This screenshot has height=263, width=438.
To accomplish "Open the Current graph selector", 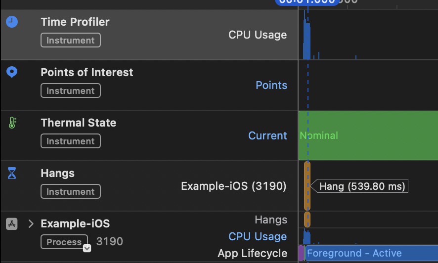I will 267,135.
